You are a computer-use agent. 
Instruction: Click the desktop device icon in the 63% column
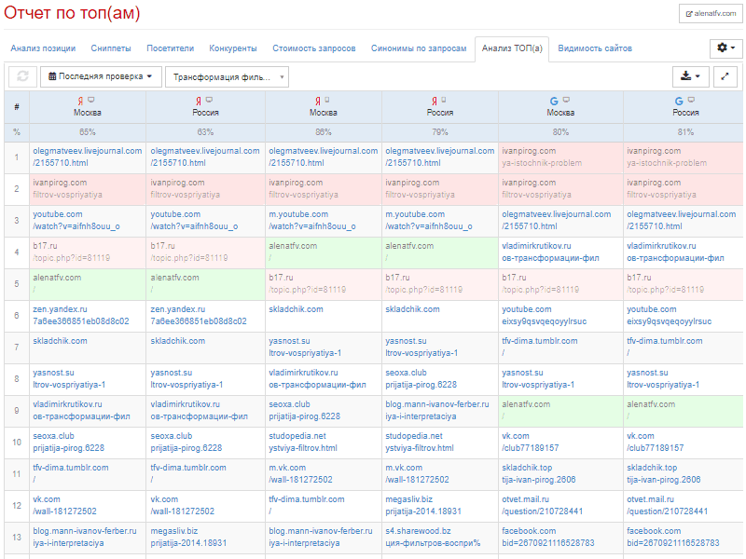[209, 100]
